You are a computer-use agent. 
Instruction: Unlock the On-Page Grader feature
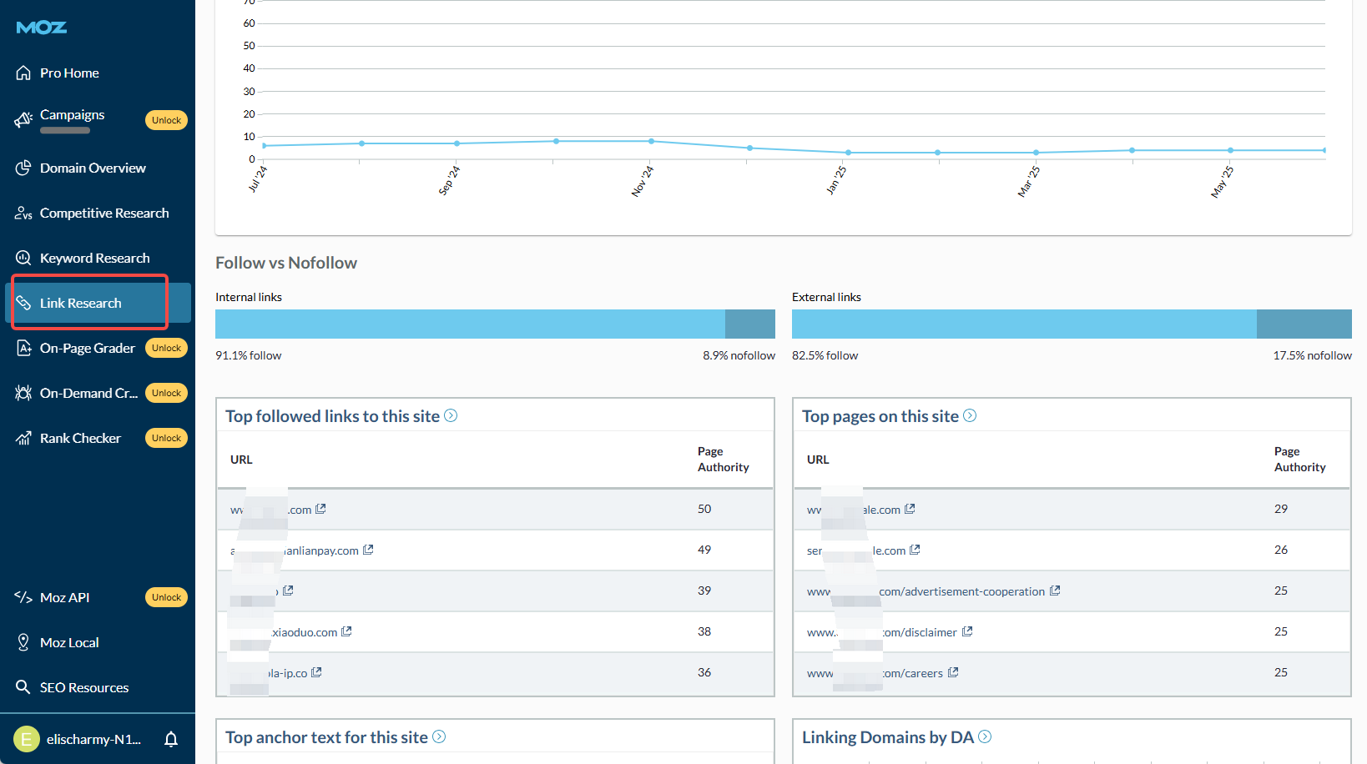coord(166,348)
